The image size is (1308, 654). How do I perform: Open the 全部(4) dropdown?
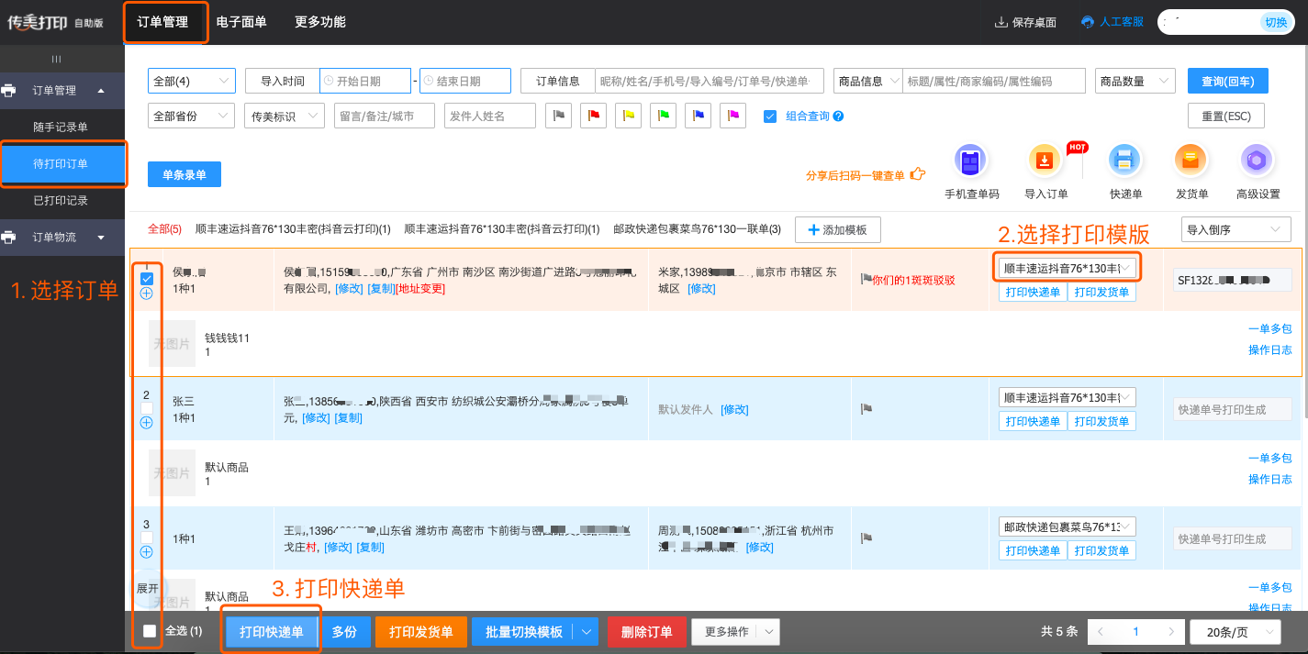pyautogui.click(x=191, y=81)
